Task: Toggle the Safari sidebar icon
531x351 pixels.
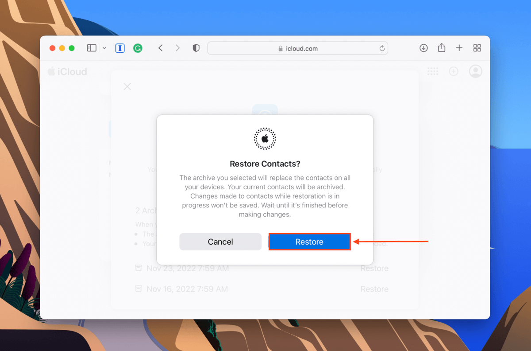Action: pos(92,48)
